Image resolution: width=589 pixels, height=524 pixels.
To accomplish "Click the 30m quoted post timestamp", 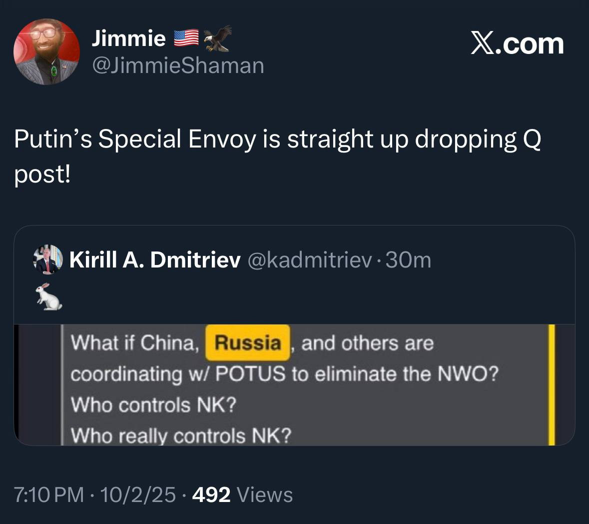I will coord(408,259).
